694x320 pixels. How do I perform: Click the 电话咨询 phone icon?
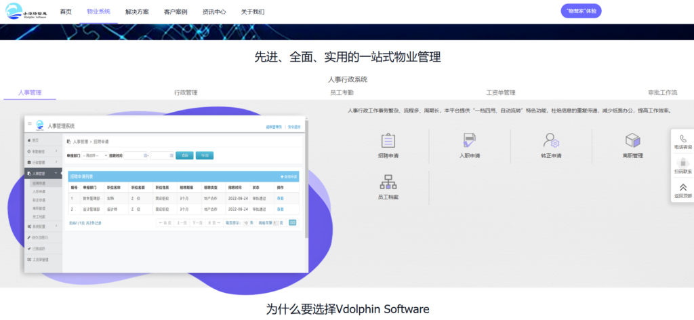pos(683,138)
